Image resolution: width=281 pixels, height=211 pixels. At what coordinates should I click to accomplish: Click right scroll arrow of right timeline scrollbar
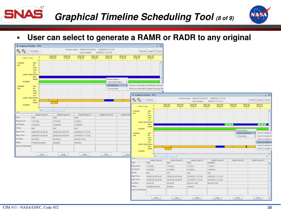pyautogui.click(x=267, y=156)
